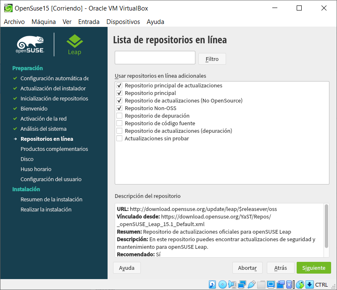
Task: Click the 'Disco' sidebar step
Action: click(x=27, y=159)
